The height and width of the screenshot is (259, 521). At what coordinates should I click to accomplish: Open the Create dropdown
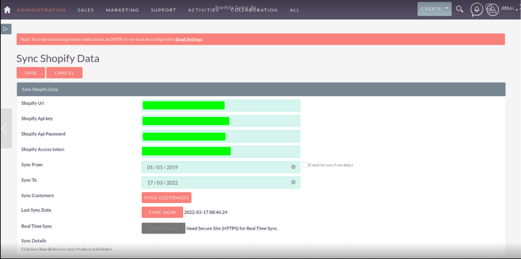coord(434,9)
